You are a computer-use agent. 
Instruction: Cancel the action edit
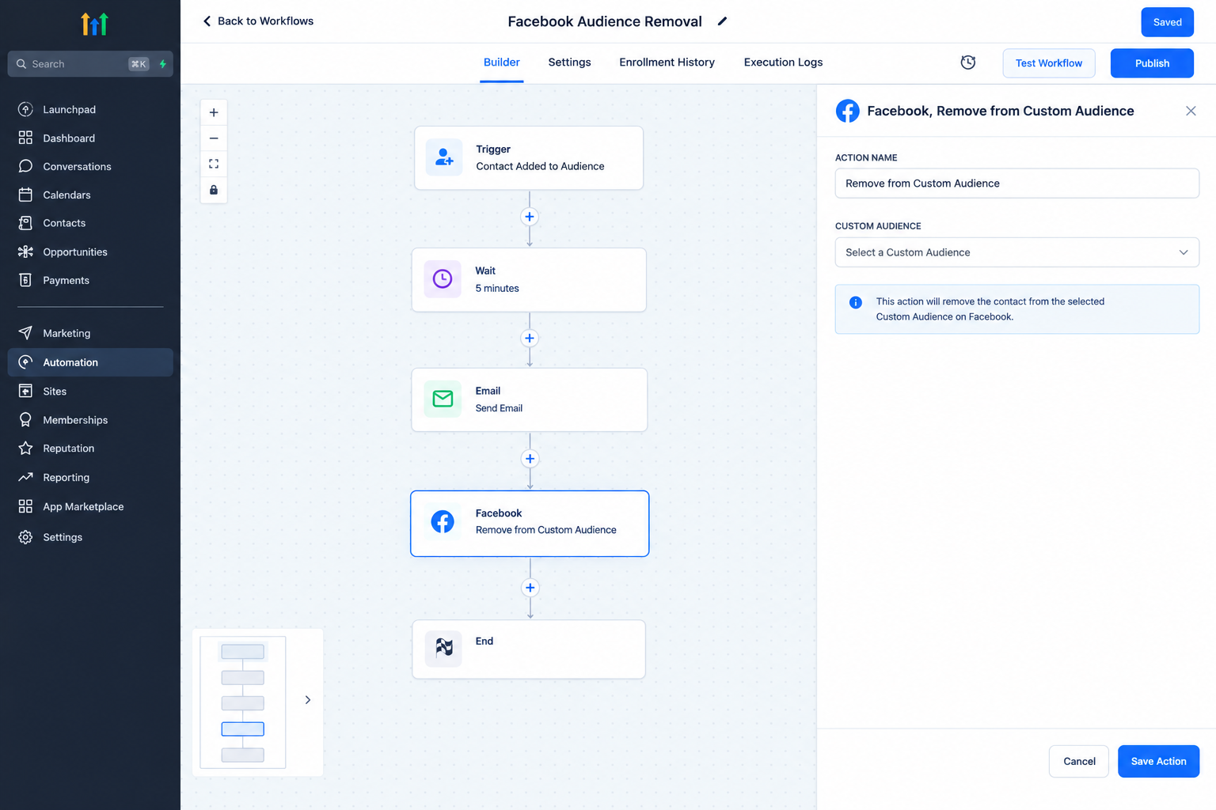pyautogui.click(x=1079, y=761)
